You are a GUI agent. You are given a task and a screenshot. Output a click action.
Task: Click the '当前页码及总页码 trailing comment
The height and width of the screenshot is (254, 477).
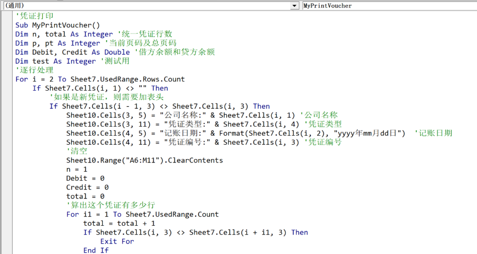click(140, 43)
